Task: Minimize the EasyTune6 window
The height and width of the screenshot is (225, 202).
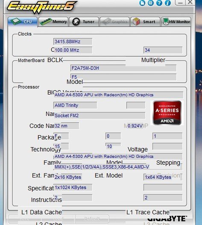Action: coord(180,3)
